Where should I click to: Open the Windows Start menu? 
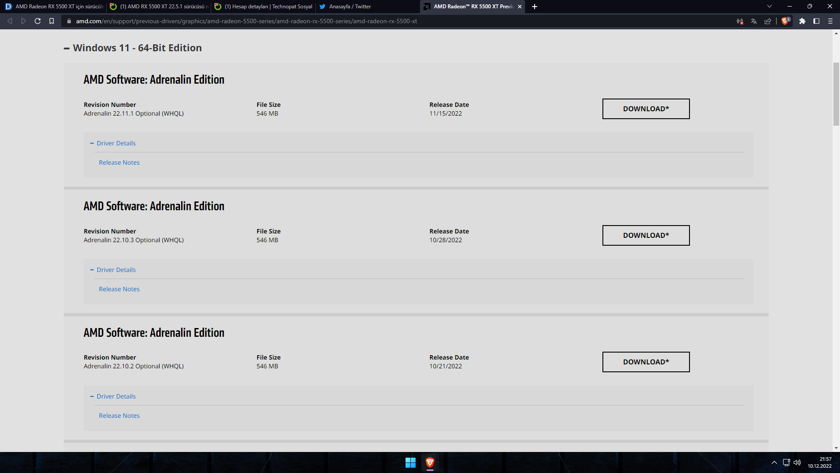[x=410, y=462]
